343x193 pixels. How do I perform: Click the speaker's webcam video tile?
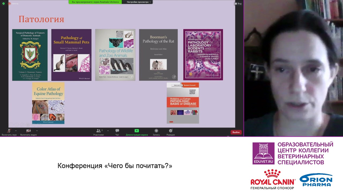click(293, 68)
